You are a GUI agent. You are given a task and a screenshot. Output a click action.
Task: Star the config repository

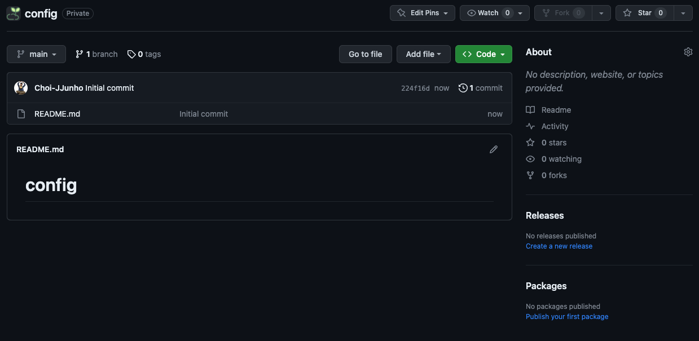point(644,13)
